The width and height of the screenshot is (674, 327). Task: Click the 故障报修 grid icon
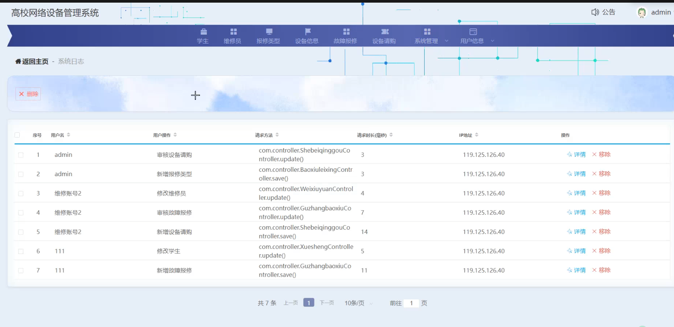pos(346,32)
